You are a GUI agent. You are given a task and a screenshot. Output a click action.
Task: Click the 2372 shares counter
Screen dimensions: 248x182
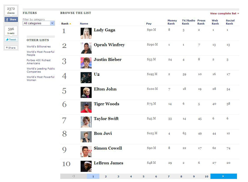[11, 11]
